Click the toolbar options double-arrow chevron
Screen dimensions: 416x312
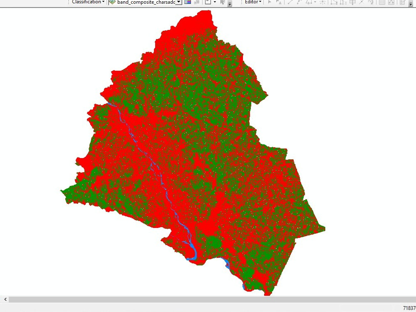411,3
